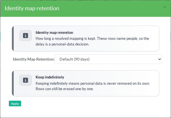
Task: Open the Identity Map Retention dropdown
Action: [108, 59]
